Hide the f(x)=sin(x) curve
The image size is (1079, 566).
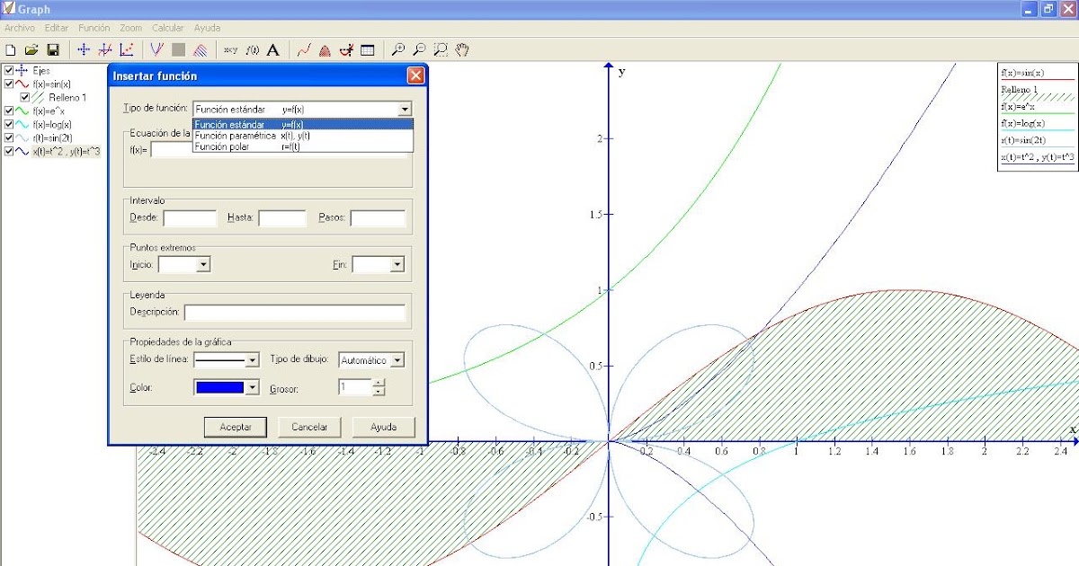coord(8,84)
